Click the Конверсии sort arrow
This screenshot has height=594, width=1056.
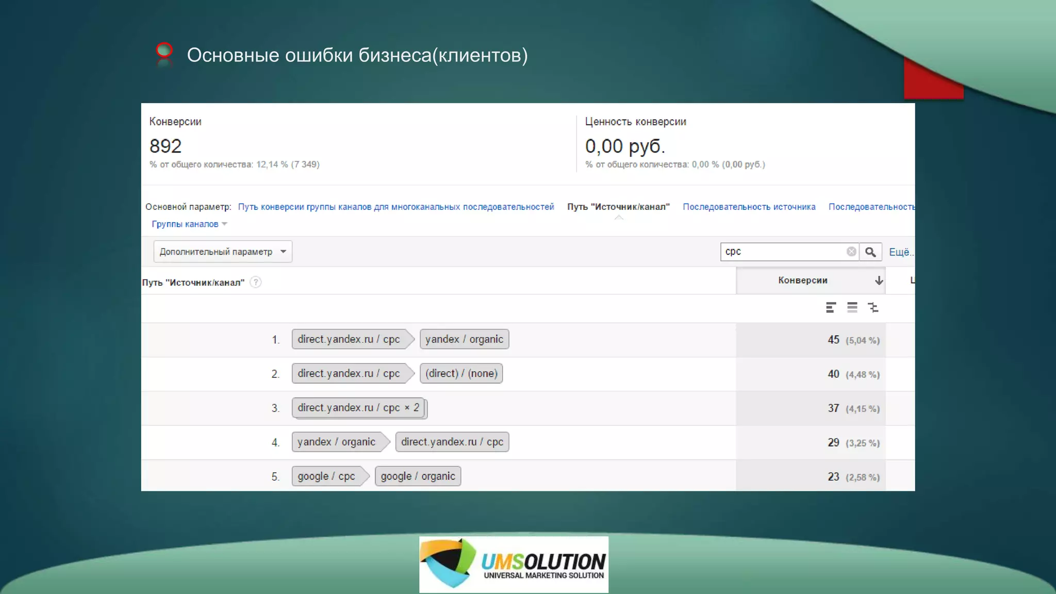(879, 280)
